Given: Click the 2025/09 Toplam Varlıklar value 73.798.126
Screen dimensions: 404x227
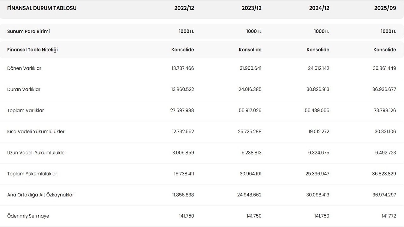Looking at the screenshot, I should [x=384, y=111].
